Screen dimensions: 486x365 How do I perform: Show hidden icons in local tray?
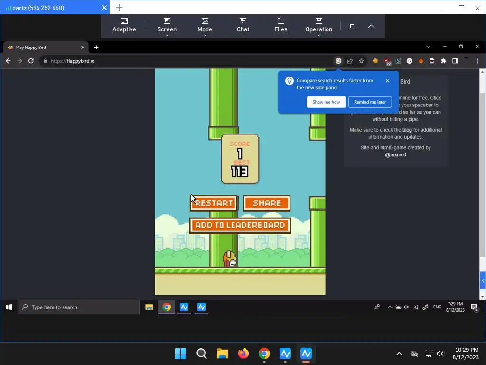coord(399,354)
